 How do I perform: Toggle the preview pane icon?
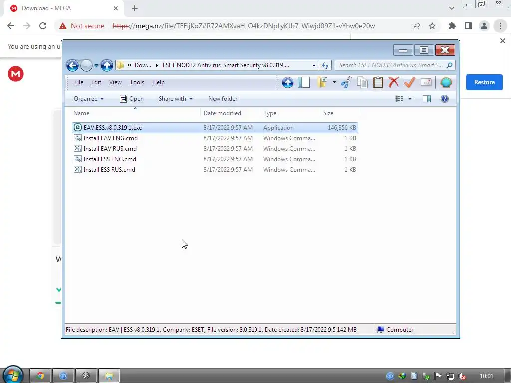coord(427,99)
